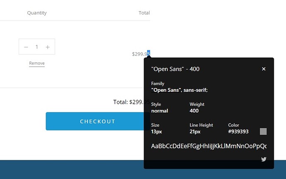Click the "Open Sans" - 400 popup title

175,69
